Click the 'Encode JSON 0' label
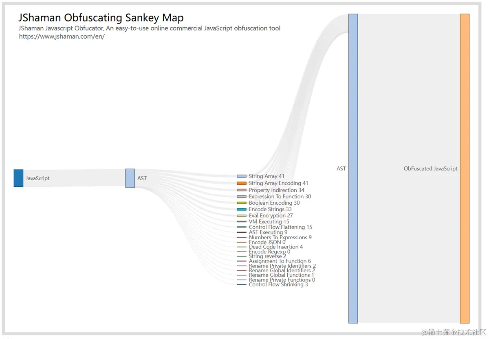 tap(267, 242)
